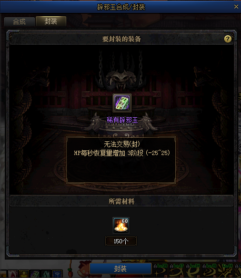Image resolution: width=241 pixels, height=278 pixels.
Task: Click the blue 封装 button
Action: (120, 269)
